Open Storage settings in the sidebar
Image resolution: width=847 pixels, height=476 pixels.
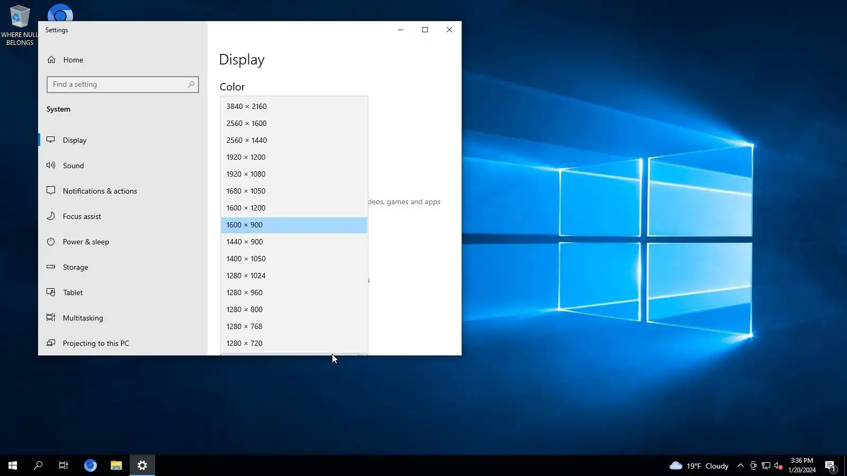pos(123,267)
